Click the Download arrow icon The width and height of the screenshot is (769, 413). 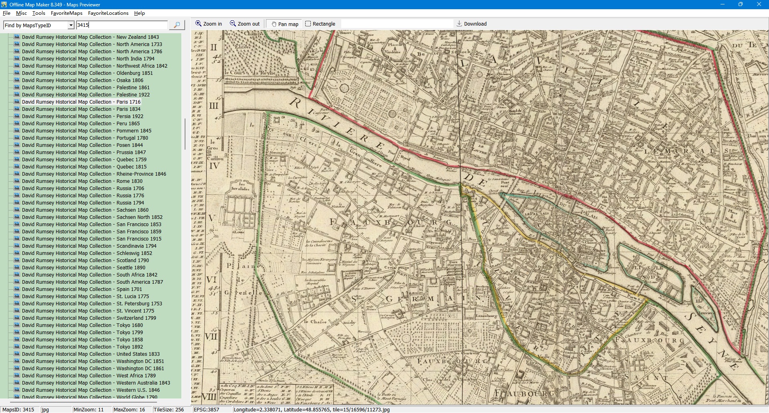(x=459, y=24)
